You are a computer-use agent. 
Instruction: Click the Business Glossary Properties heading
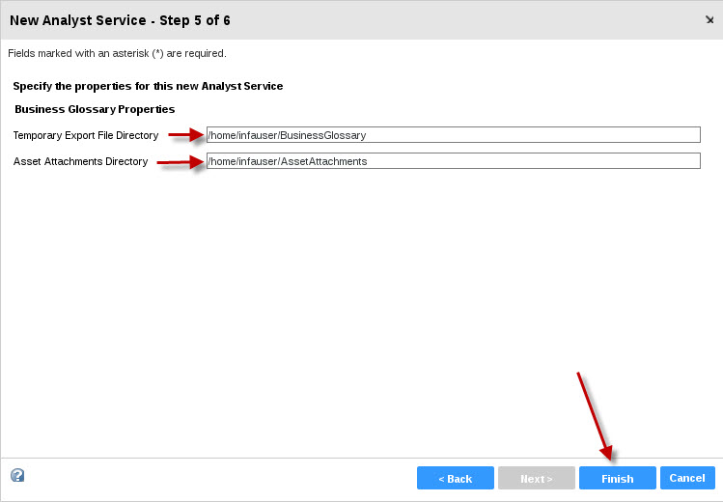tap(95, 109)
